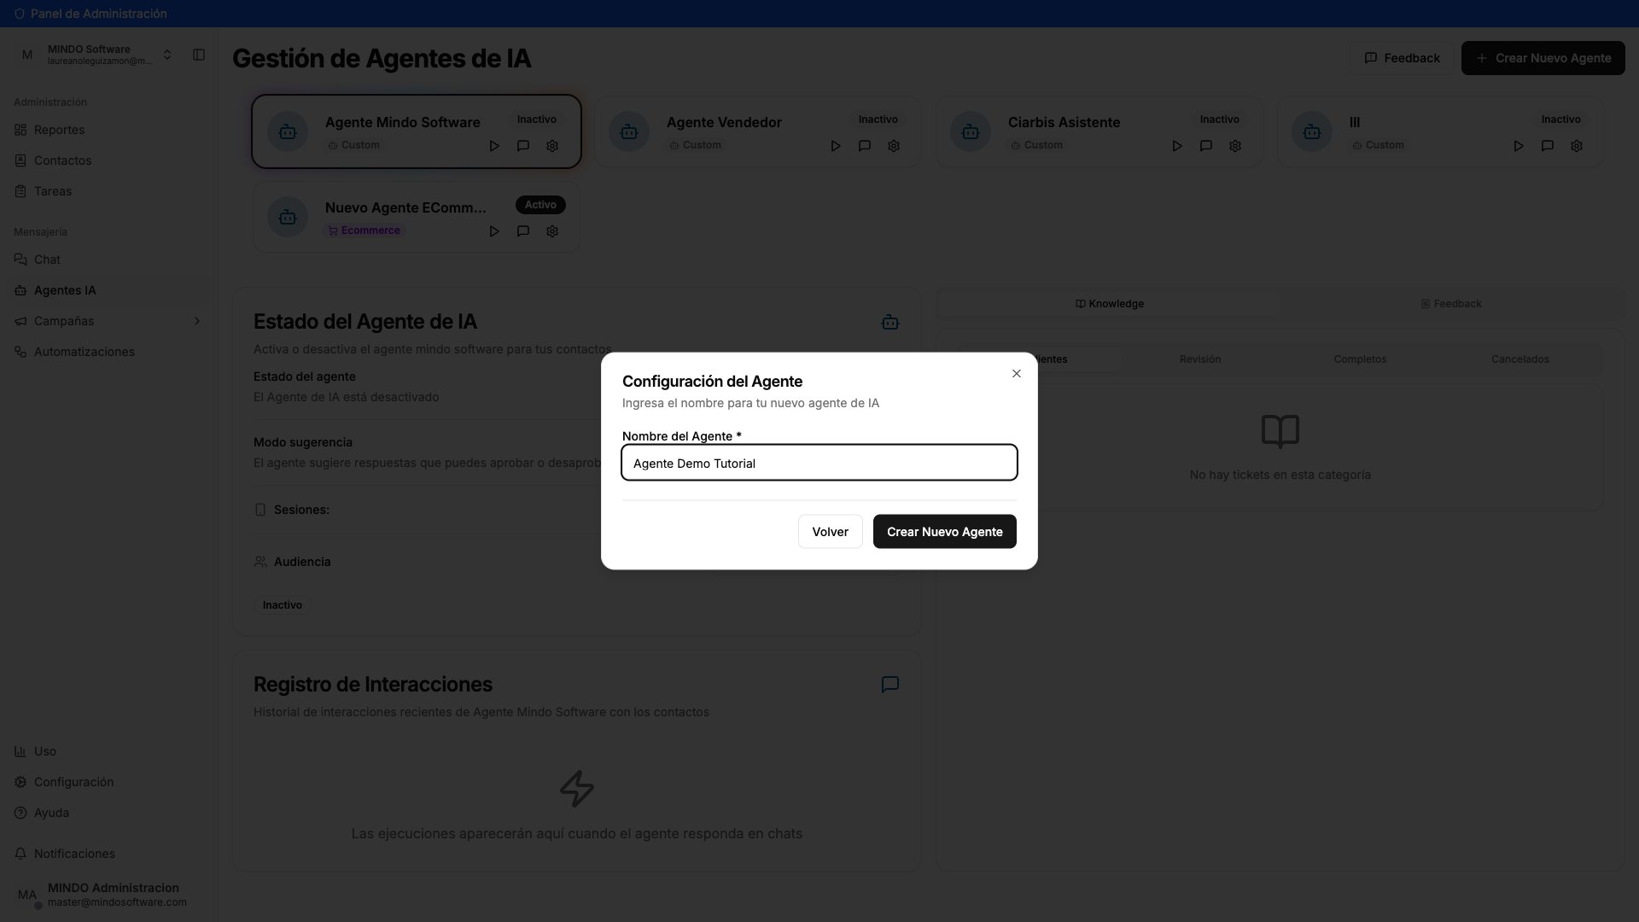Open Feedback button in page header
The image size is (1639, 922).
tap(1401, 58)
